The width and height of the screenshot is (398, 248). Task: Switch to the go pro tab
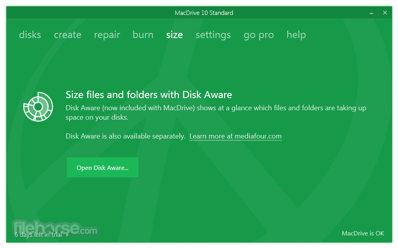coord(259,35)
